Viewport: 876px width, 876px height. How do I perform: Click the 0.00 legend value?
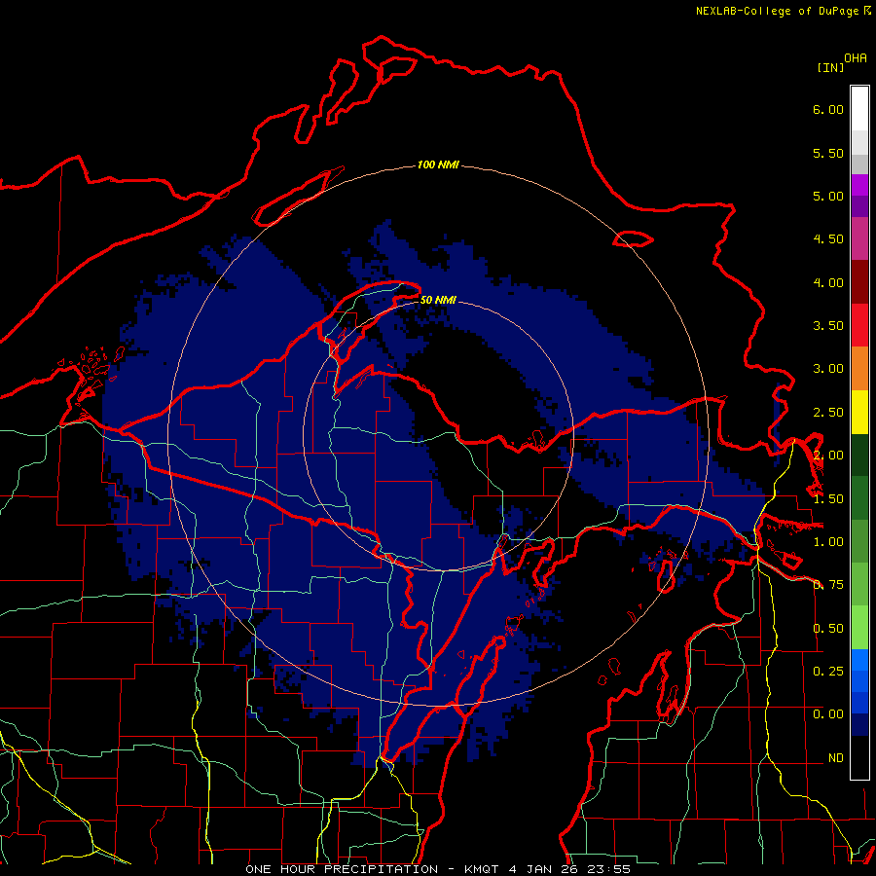pos(828,714)
